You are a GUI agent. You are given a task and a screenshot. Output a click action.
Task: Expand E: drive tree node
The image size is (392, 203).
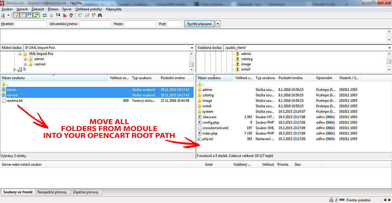tap(15, 70)
